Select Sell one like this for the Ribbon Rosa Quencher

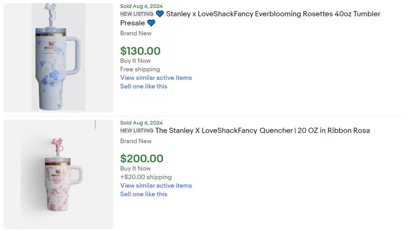pyautogui.click(x=143, y=194)
